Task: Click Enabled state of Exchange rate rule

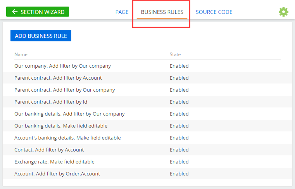Action: tap(179, 162)
